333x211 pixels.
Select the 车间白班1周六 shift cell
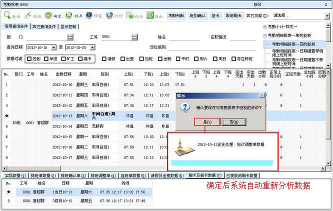[105, 116]
